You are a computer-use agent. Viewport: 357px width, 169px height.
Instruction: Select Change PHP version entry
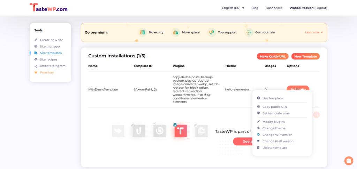click(x=278, y=141)
